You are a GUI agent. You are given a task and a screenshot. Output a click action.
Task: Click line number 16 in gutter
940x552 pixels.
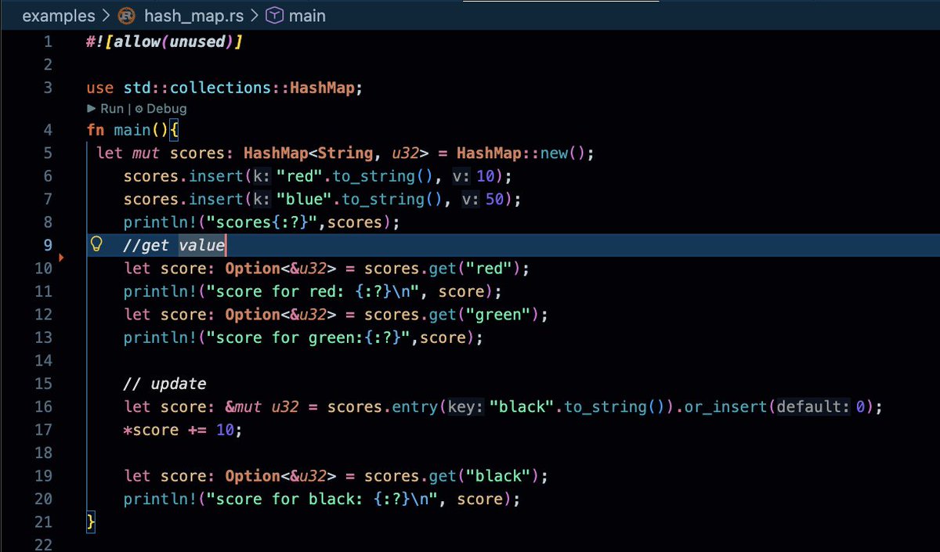tap(44, 406)
